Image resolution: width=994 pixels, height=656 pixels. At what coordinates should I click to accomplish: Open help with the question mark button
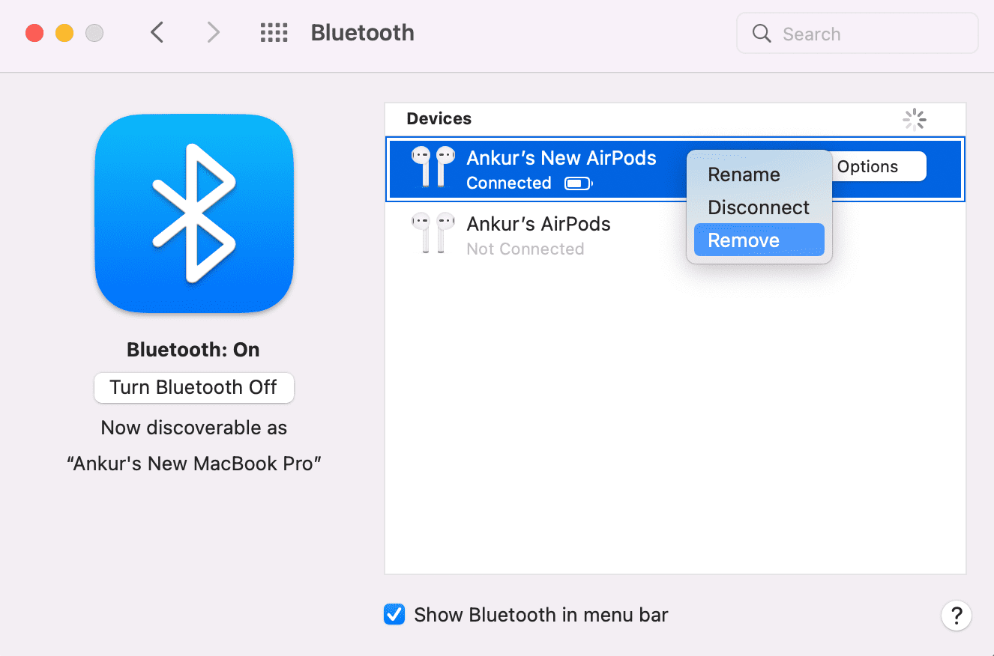click(x=957, y=616)
